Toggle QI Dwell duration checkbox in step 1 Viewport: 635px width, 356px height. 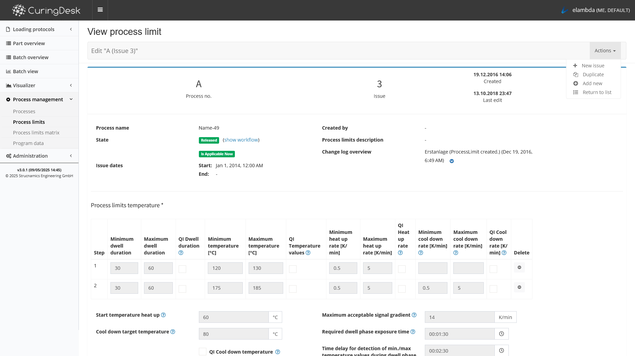click(182, 269)
